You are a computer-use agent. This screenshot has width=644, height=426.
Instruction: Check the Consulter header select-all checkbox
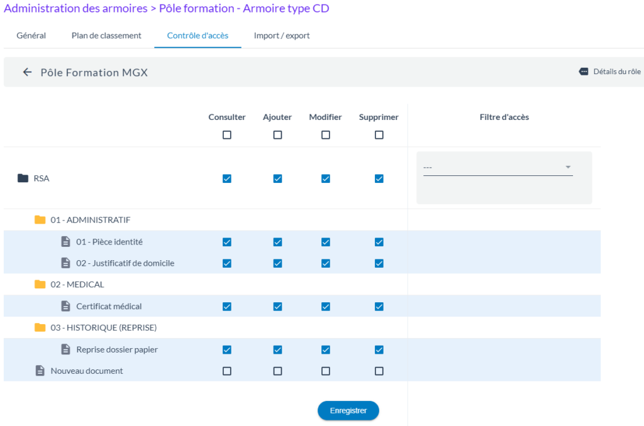(227, 135)
